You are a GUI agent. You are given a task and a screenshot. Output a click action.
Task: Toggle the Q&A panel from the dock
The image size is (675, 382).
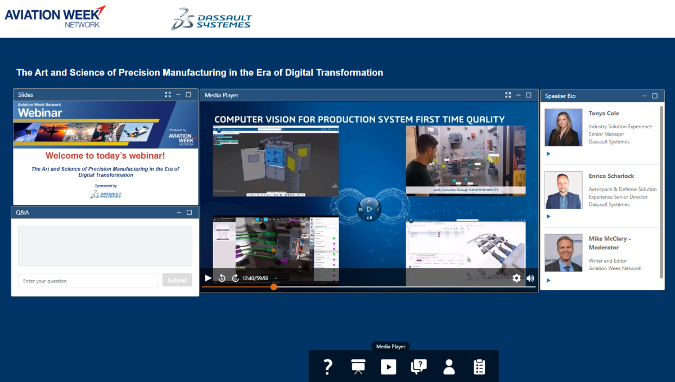(x=418, y=367)
